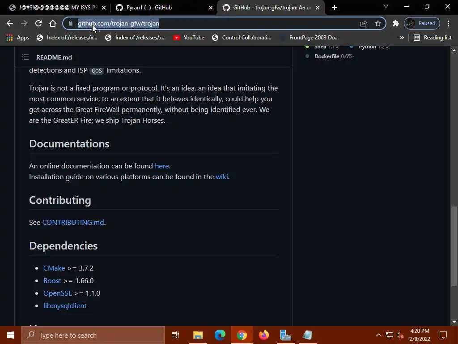Open the Windows notification center

[x=443, y=335]
